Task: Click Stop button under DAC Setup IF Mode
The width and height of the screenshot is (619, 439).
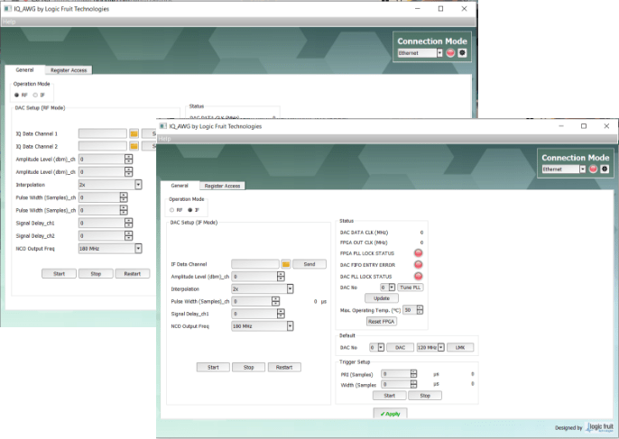Action: click(x=249, y=367)
